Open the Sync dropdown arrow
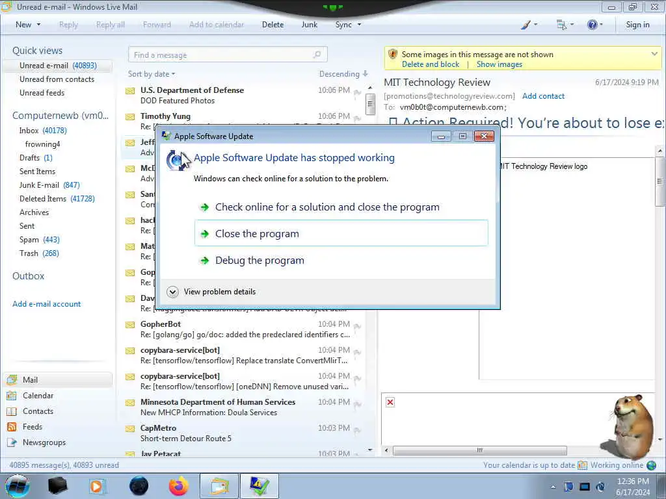This screenshot has height=499, width=666. [359, 25]
